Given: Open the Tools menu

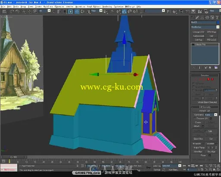Looking at the screenshot, I should point(16,6).
